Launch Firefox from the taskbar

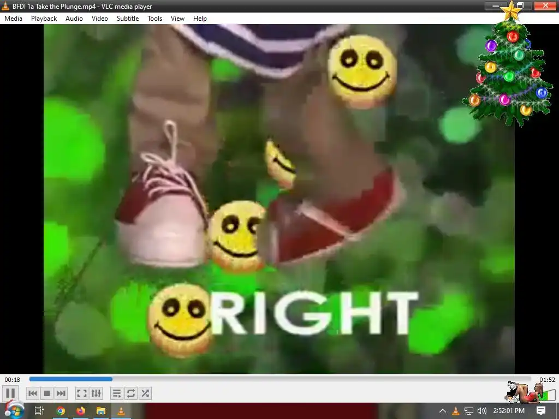81,411
